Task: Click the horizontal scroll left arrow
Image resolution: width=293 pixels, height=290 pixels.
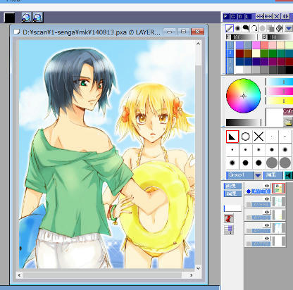Action: coord(20,275)
